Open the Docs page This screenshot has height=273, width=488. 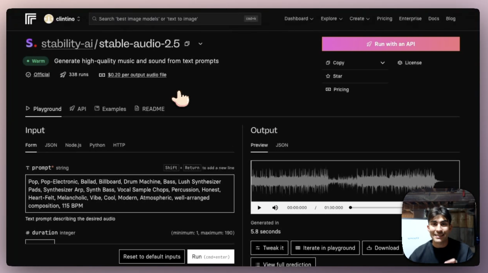[x=433, y=19]
